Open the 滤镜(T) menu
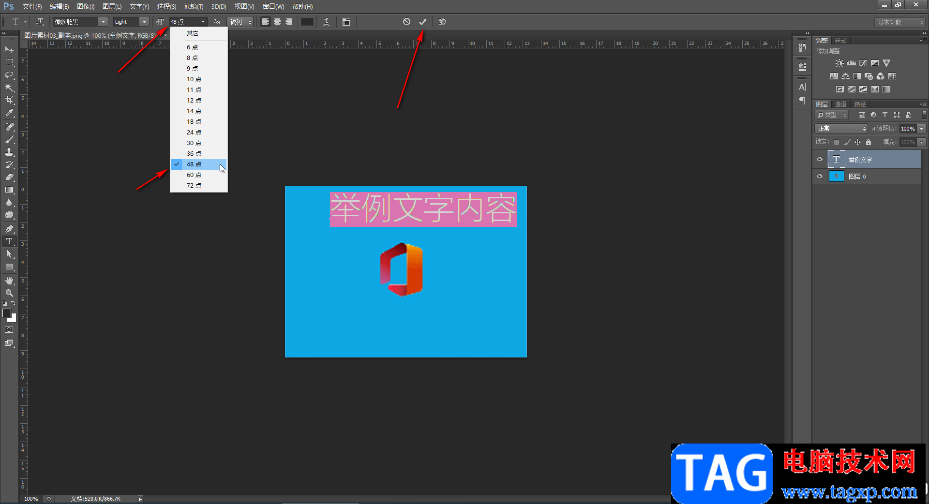The height and width of the screenshot is (504, 929). click(194, 7)
